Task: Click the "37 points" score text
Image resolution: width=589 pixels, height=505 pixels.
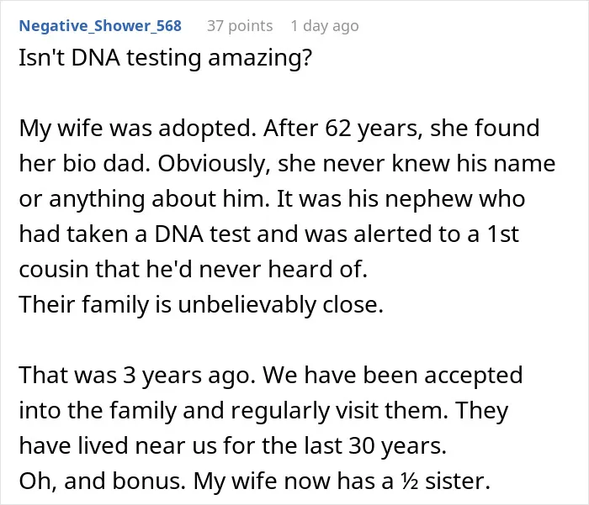Action: pos(240,26)
